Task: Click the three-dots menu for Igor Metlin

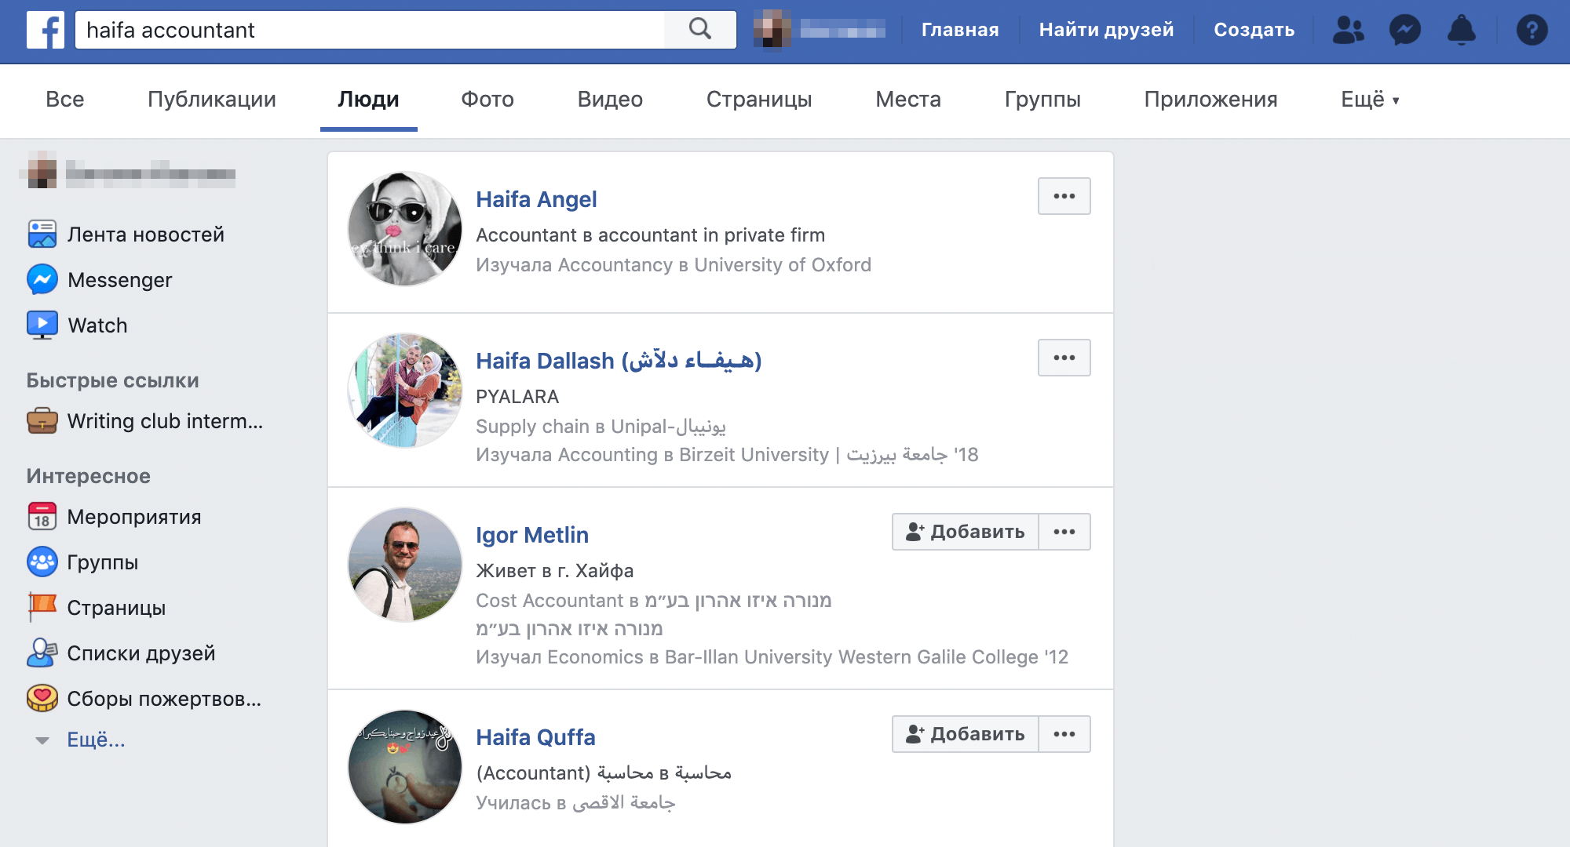Action: [1064, 532]
